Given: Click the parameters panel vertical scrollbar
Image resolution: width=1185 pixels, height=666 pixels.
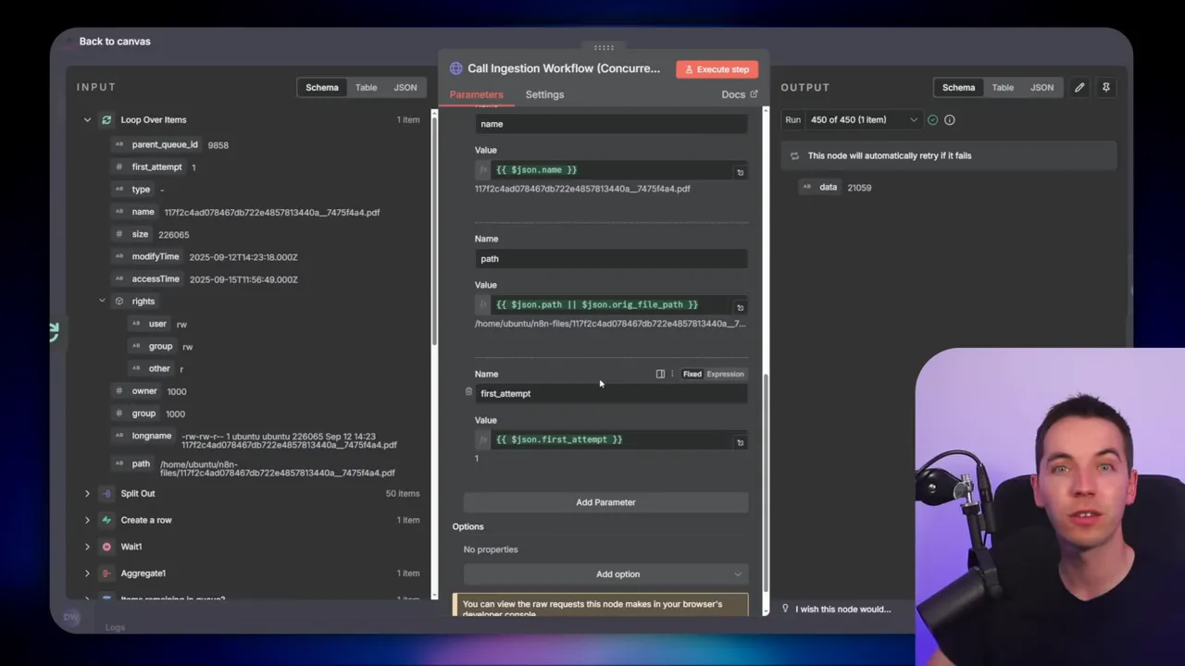Looking at the screenshot, I should click(766, 481).
